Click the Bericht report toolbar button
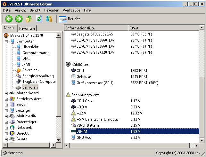Viewport: 206px width, 157px height. tap(70, 19)
